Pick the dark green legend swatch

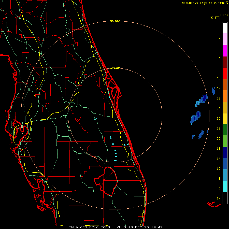(x=225, y=130)
